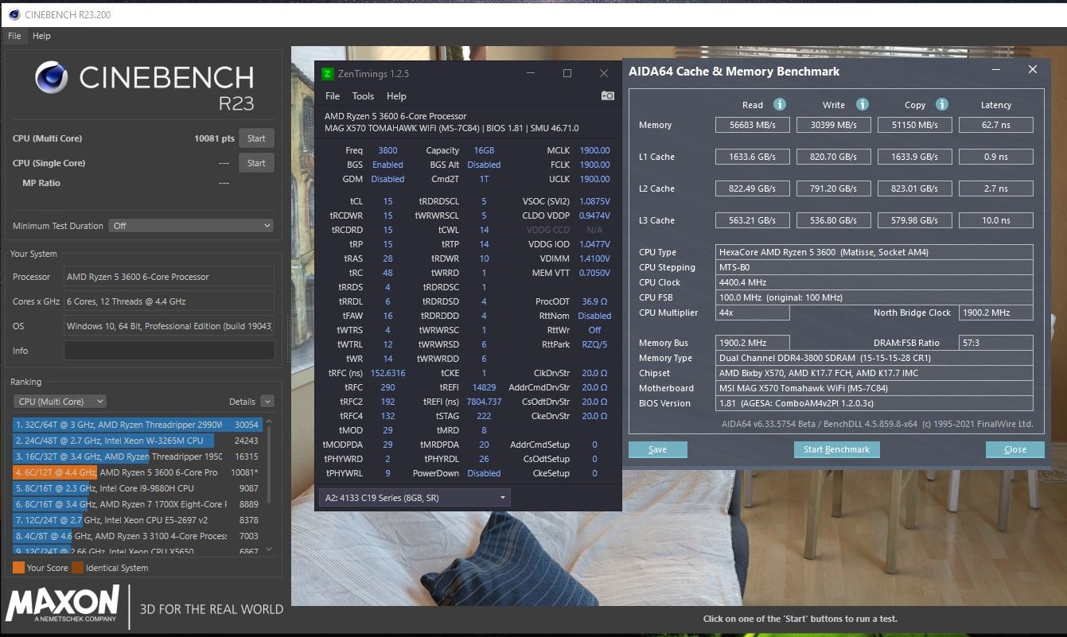Click the DRAM:FSB Ratio 57:3 value
This screenshot has height=637, width=1067.
995,343
